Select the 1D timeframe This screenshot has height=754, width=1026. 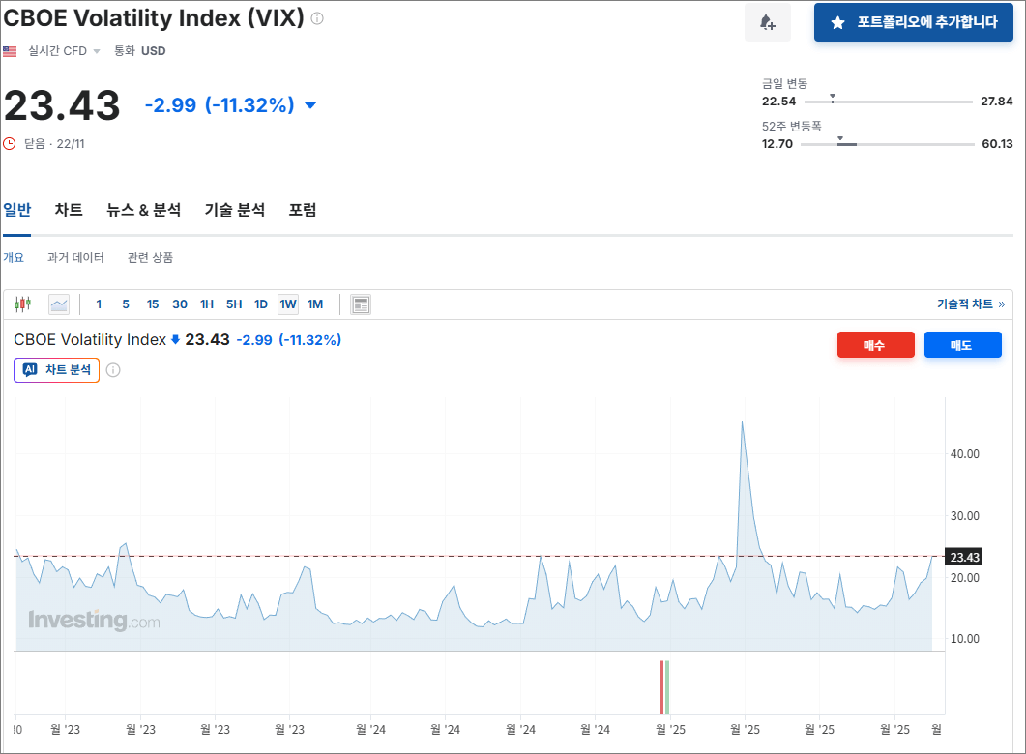[261, 304]
